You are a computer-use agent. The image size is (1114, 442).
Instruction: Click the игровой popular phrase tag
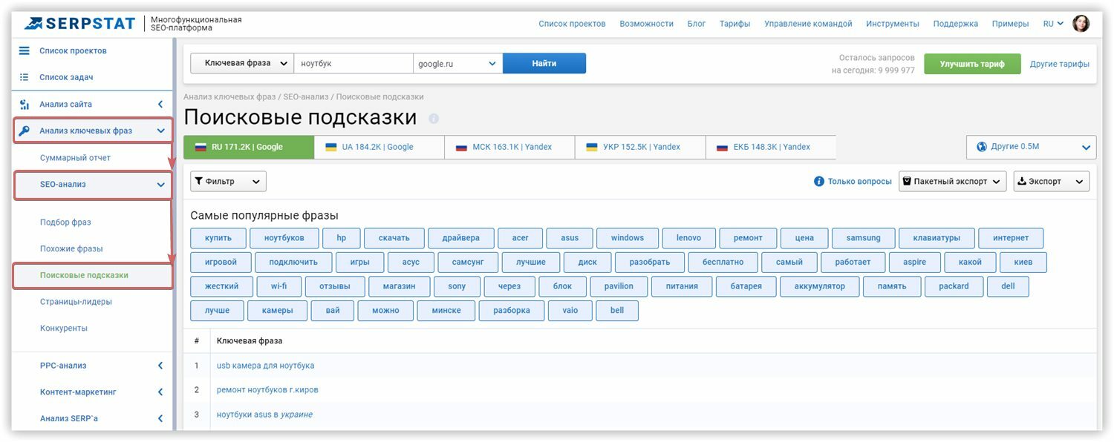coord(221,262)
